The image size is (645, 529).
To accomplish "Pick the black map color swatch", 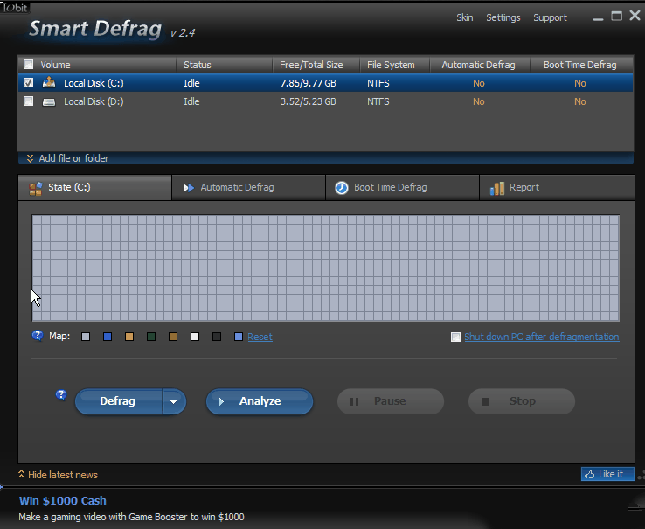I will point(217,337).
